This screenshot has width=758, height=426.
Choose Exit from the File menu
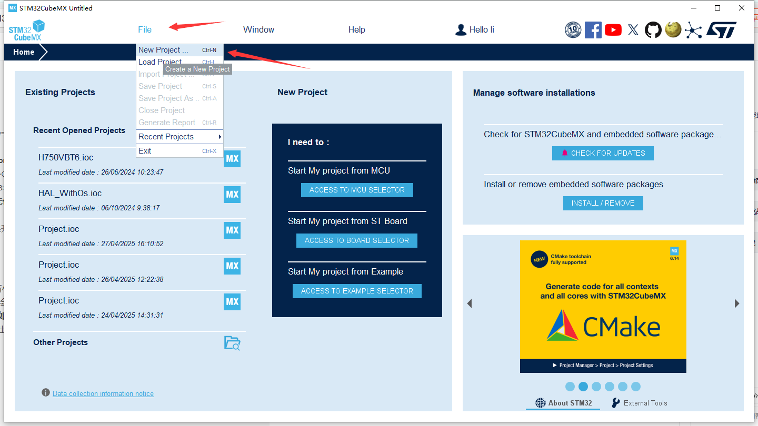(x=179, y=151)
